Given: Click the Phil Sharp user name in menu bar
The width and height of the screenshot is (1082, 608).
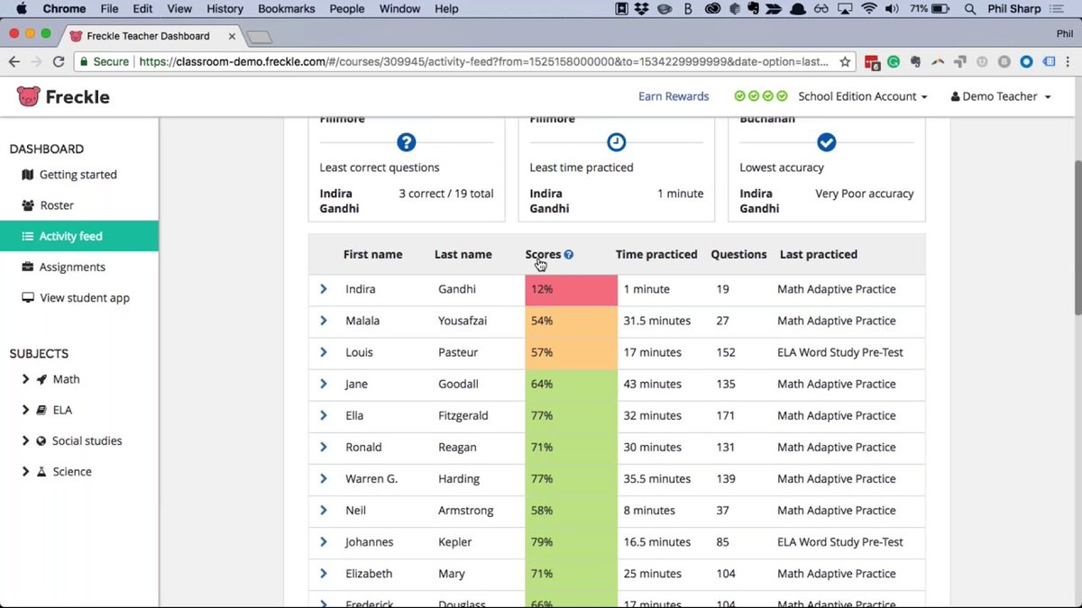Looking at the screenshot, I should click(x=1014, y=9).
